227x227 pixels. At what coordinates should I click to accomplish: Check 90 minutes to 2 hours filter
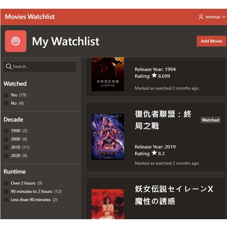[x=6, y=192]
